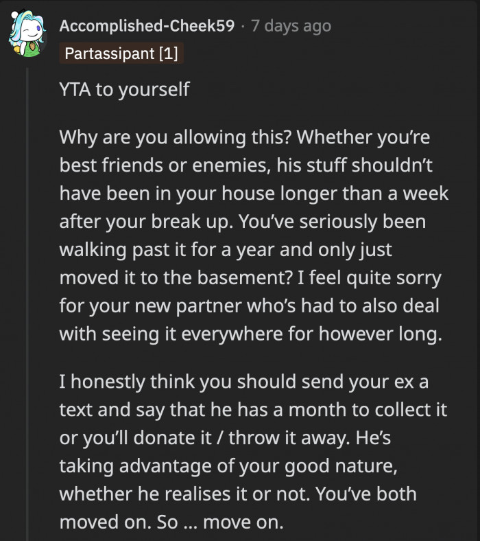Image resolution: width=480 pixels, height=541 pixels.
Task: Click the line starting "after your break up"
Action: (x=242, y=223)
